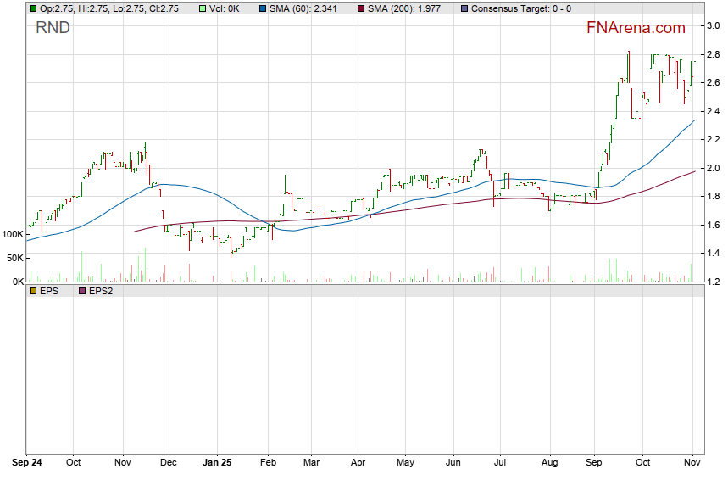Viewport: 728px width, 480px height.
Task: Click the RND ticker symbol label
Action: pyautogui.click(x=53, y=28)
